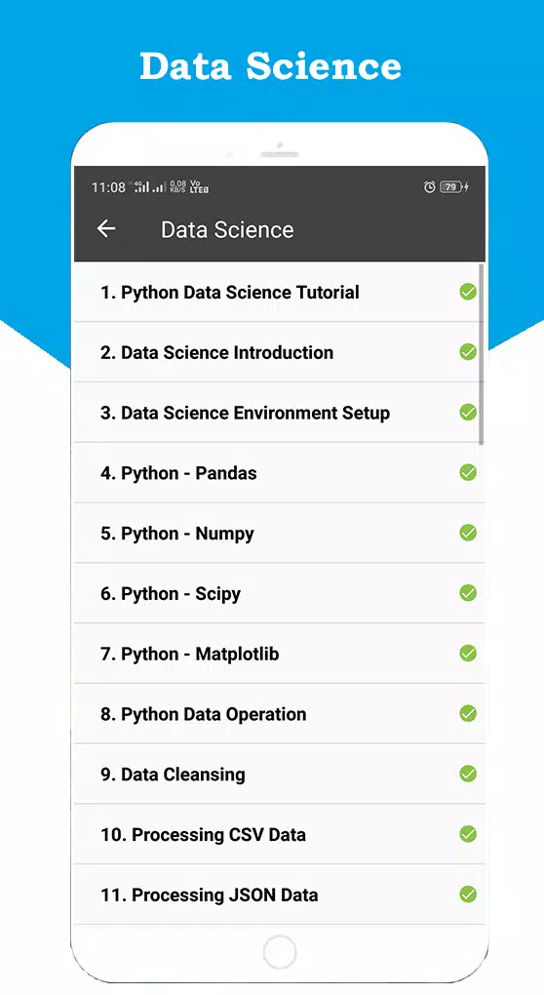This screenshot has width=544, height=995.
Task: Open lesson 3 Data Science Environment Setup
Action: pyautogui.click(x=279, y=413)
